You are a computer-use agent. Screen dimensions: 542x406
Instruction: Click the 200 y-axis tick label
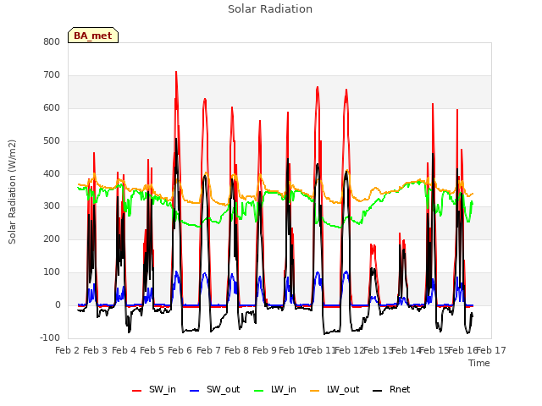coord(52,239)
